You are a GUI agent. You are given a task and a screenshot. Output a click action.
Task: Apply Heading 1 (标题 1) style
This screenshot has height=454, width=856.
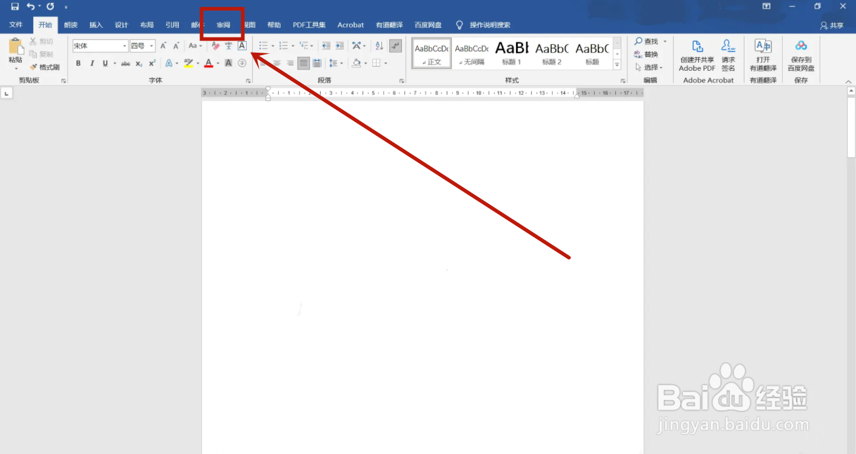pos(512,53)
